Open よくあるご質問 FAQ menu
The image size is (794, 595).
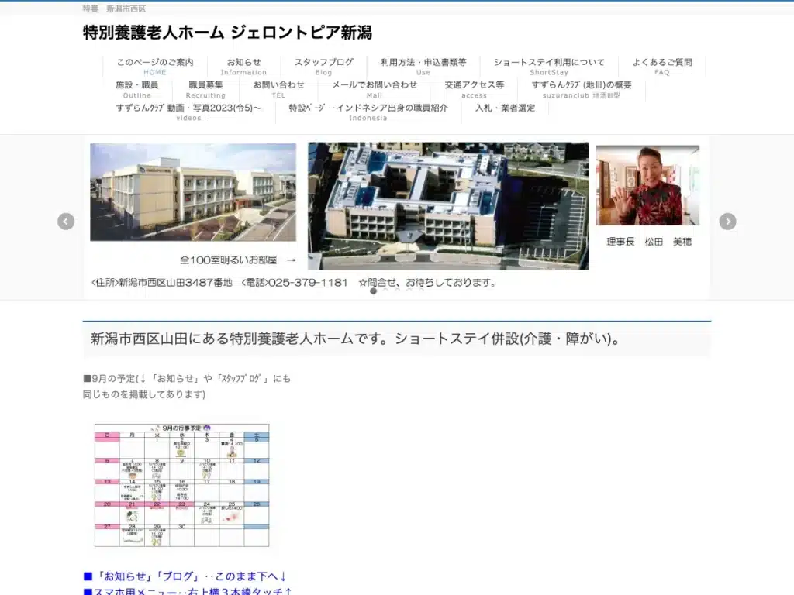pos(662,67)
